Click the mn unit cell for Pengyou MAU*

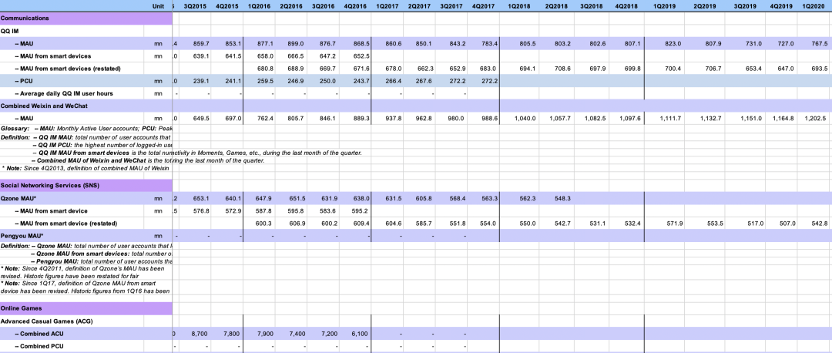tap(158, 236)
